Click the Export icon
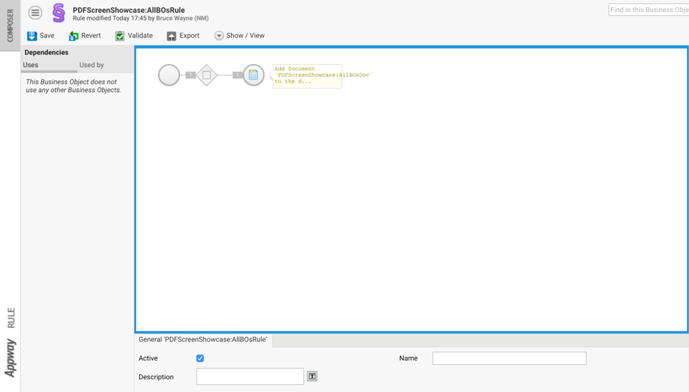689x392 pixels. pos(171,36)
